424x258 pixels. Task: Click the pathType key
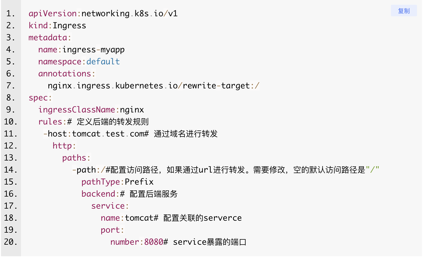tap(101, 182)
